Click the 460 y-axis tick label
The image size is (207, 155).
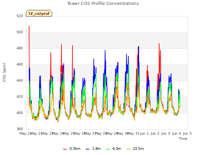tap(20, 65)
